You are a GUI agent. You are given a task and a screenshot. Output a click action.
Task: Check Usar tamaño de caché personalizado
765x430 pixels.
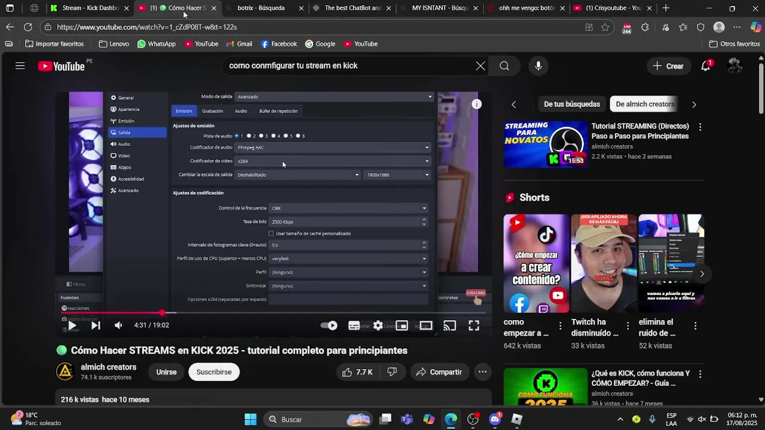[x=271, y=234]
